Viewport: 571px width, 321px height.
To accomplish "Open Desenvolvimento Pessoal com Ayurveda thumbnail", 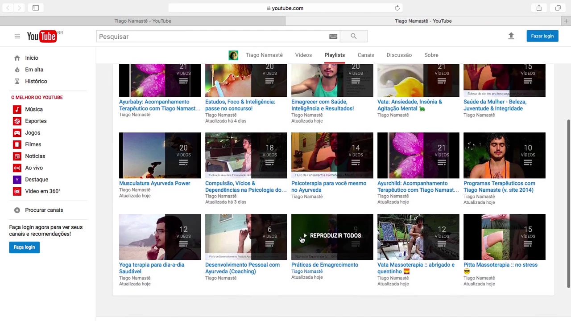I will point(246,237).
